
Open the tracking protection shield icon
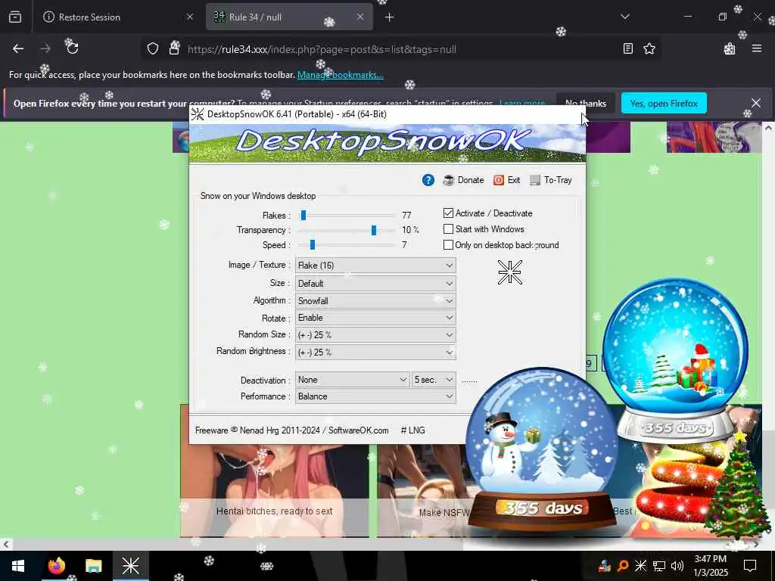click(x=153, y=48)
